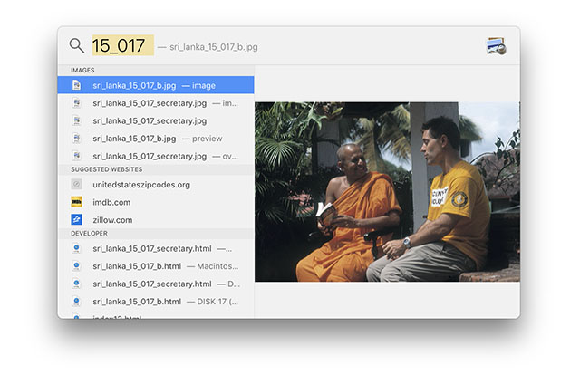The height and width of the screenshot is (375, 580).
Task: Click HTML icon of secretary.html row ending D...
Action: pyautogui.click(x=76, y=284)
